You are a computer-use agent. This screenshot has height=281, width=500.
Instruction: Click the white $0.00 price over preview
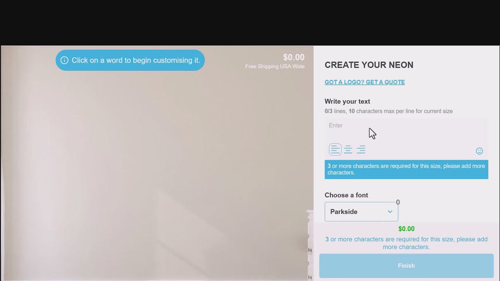tap(293, 58)
